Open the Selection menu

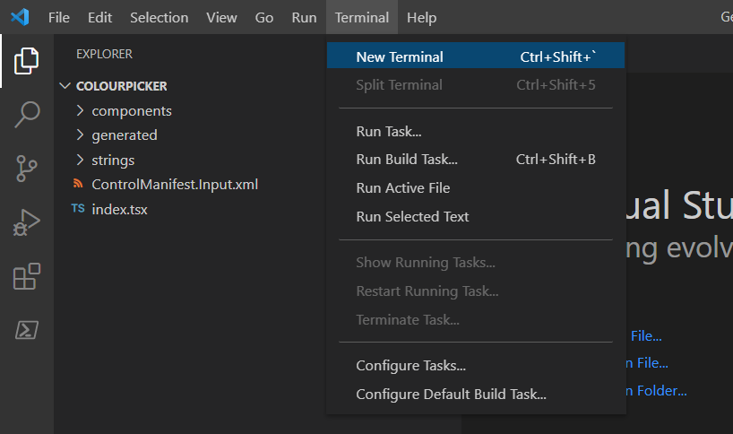coord(159,18)
